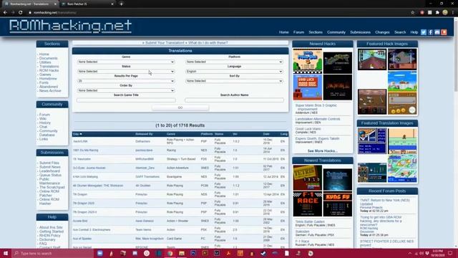Open the Language dropdown set to English
This screenshot has height=258, width=458.
[234, 72]
